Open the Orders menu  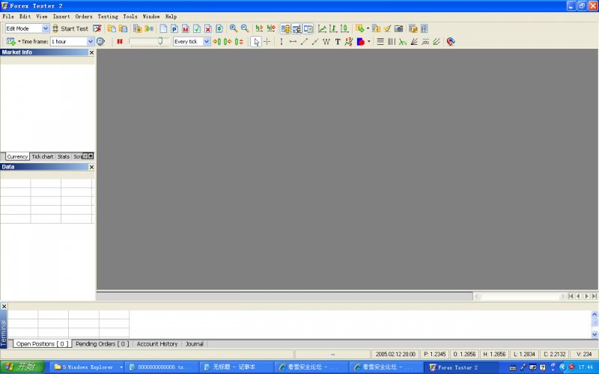coord(84,16)
